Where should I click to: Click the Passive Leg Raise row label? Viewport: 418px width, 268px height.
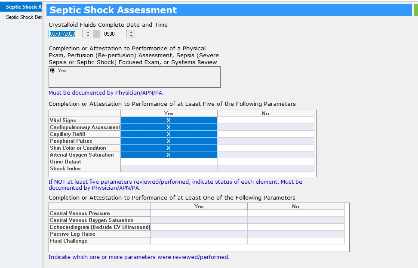point(100,234)
